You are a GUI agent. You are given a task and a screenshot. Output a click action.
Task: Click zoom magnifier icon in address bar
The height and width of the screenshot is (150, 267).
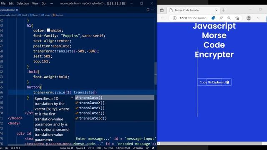click(x=229, y=18)
